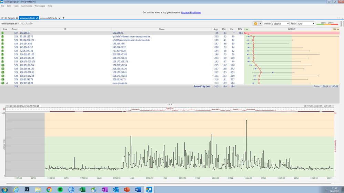Viewport: 344px width, 193px height.
Task: Open the Focus 'Auto' dropdown
Action: (306, 24)
